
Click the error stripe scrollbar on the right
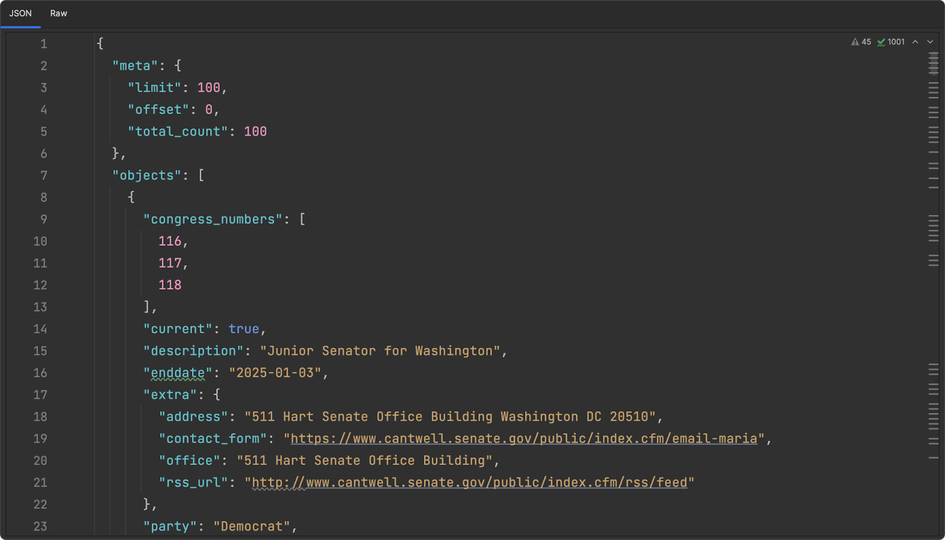(933, 284)
